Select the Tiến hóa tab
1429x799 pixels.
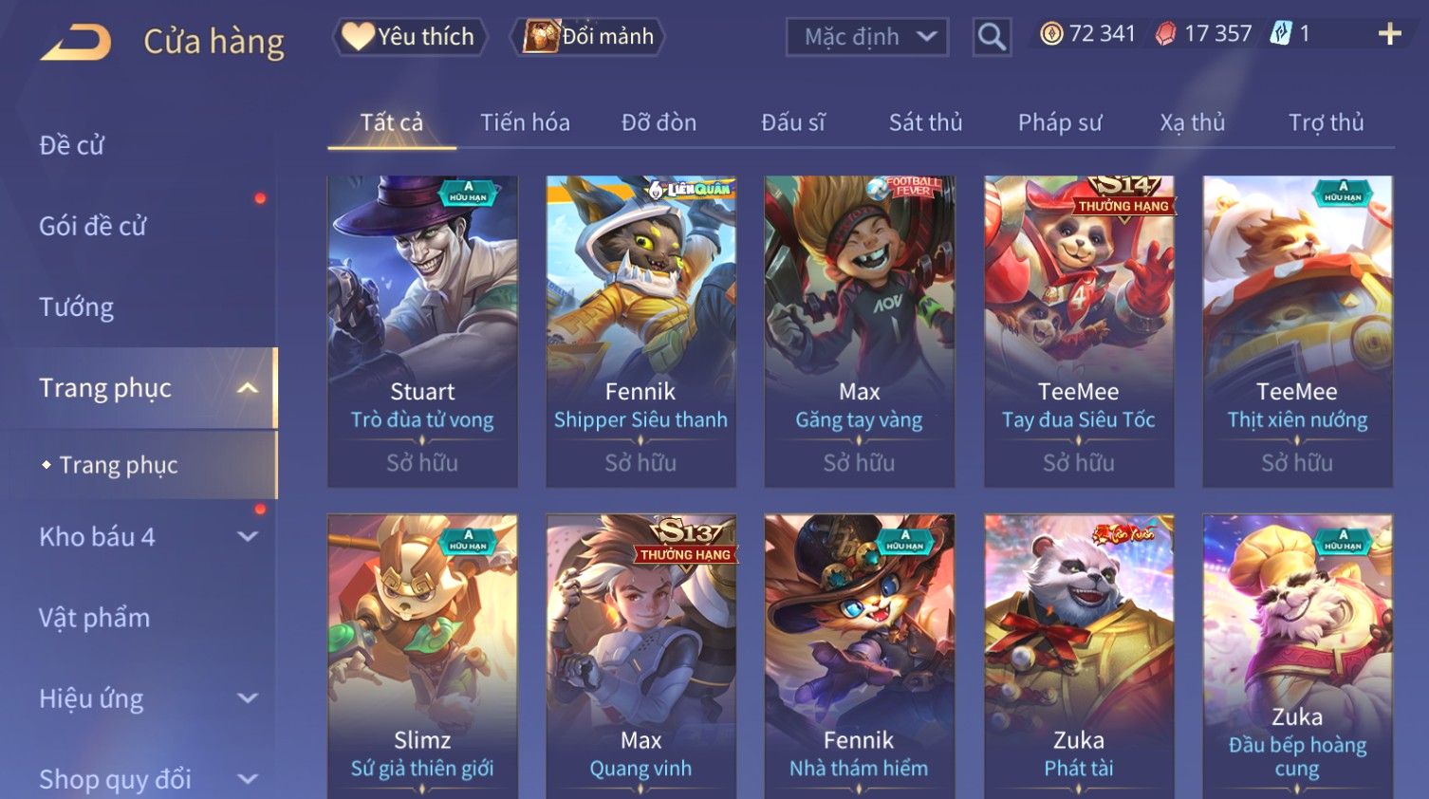[x=525, y=122]
